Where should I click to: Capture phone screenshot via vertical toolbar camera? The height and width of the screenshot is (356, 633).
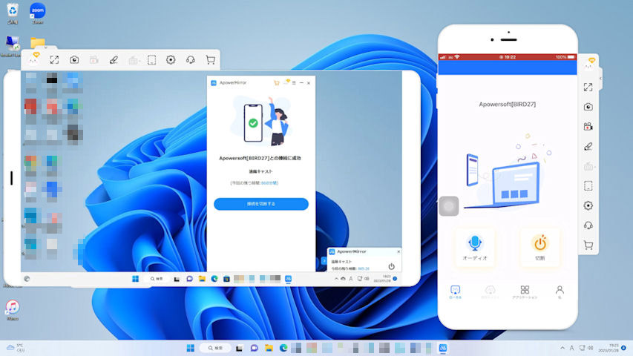coord(588,107)
